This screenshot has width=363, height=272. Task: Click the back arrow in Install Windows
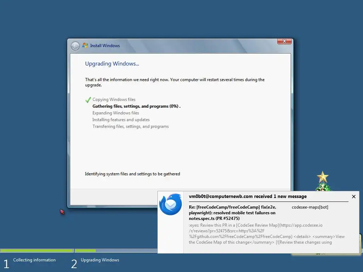point(75,46)
